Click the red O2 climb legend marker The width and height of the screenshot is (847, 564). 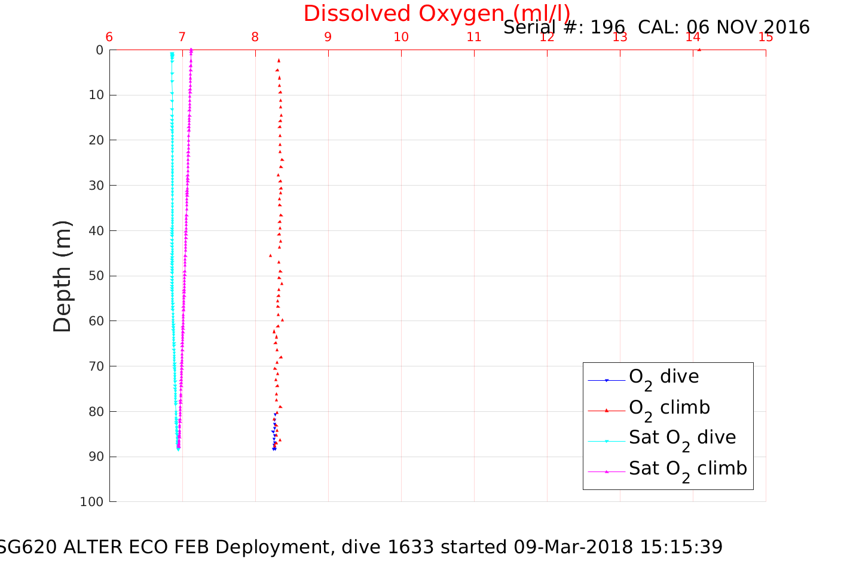point(607,411)
